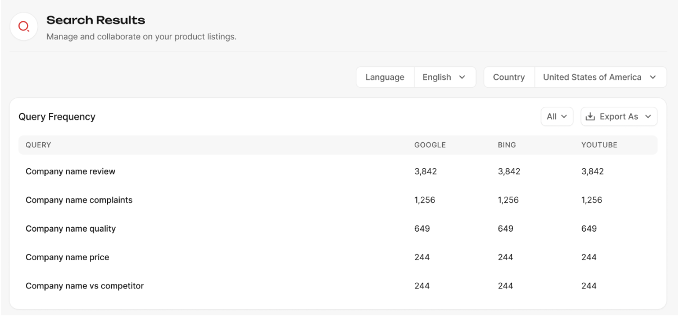Click YouTube value 3,842 for review query

(x=592, y=172)
